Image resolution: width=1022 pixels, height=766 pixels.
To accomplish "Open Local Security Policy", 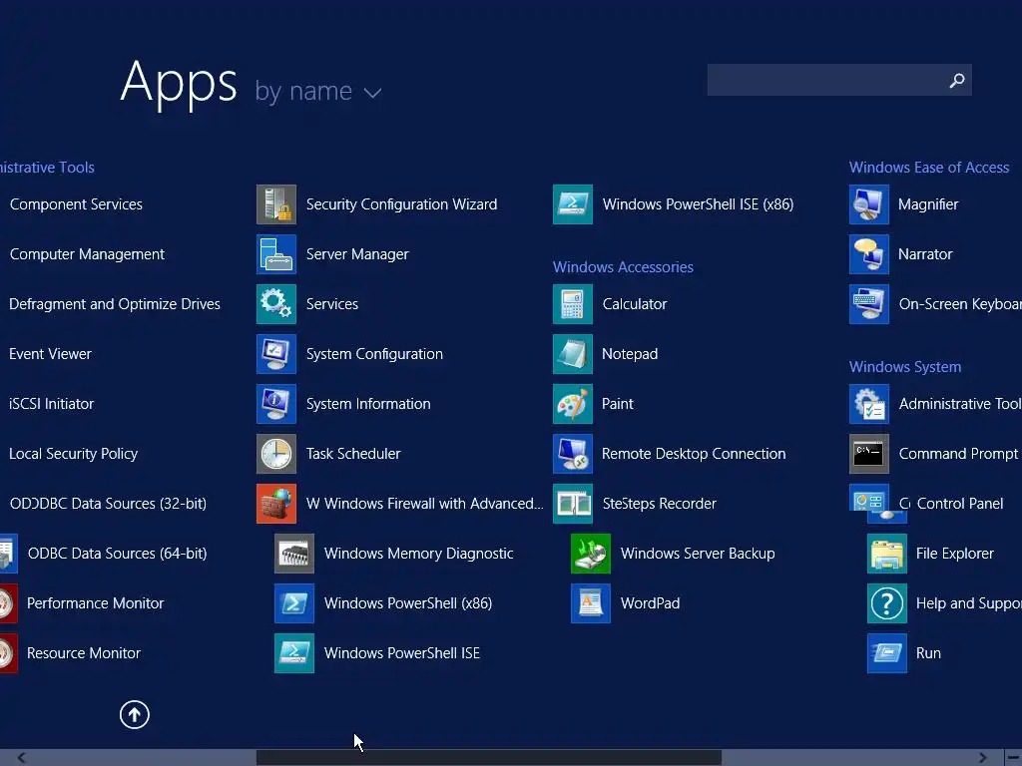I will point(73,454).
